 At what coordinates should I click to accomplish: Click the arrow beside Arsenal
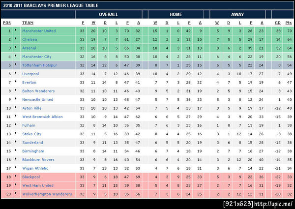[x=16, y=48]
